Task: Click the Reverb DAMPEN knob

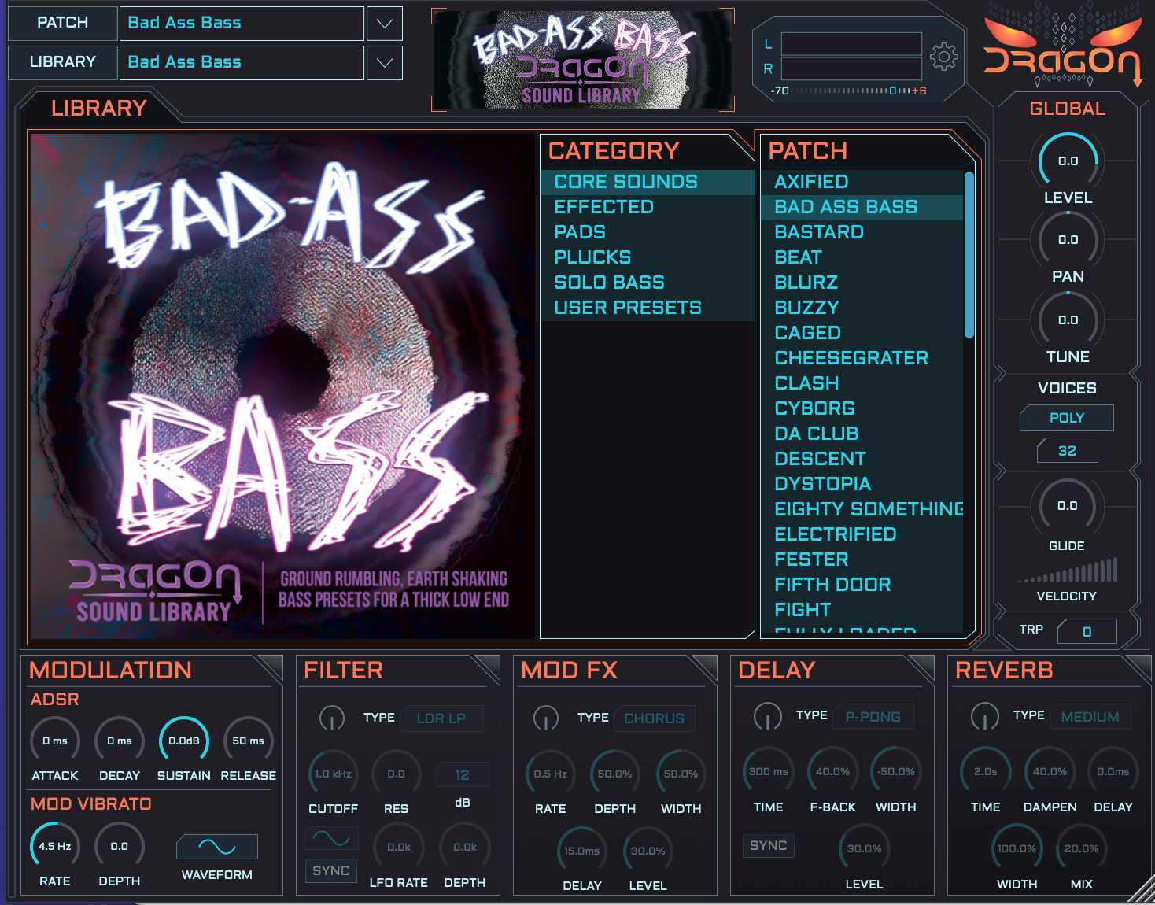Action: 1050,772
